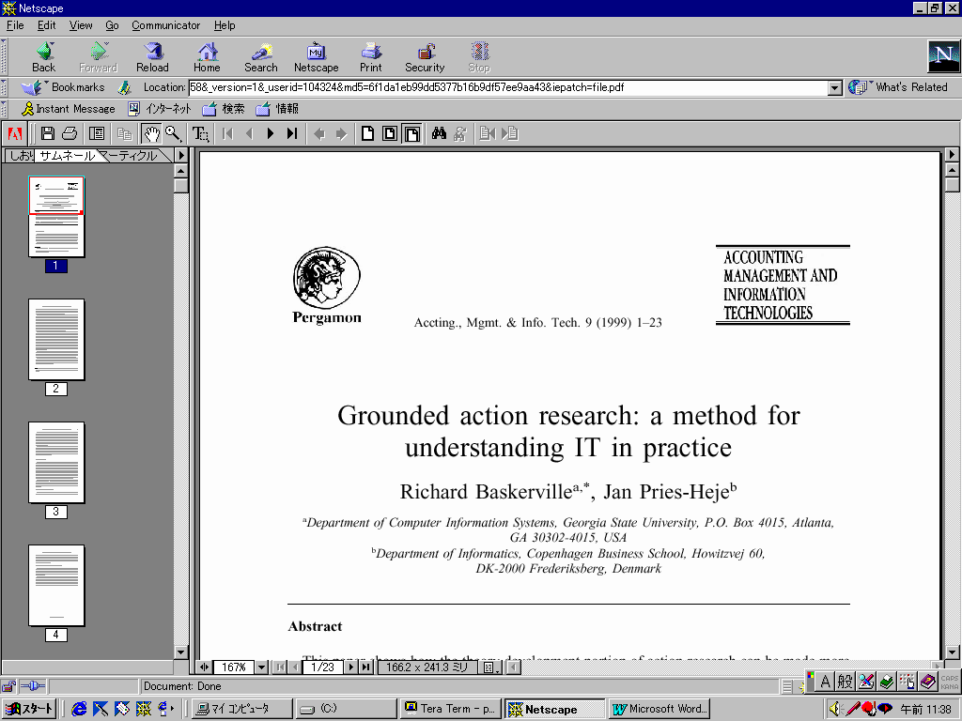Select the Zoom-in magnifier tool
The image size is (962, 721).
tap(174, 133)
